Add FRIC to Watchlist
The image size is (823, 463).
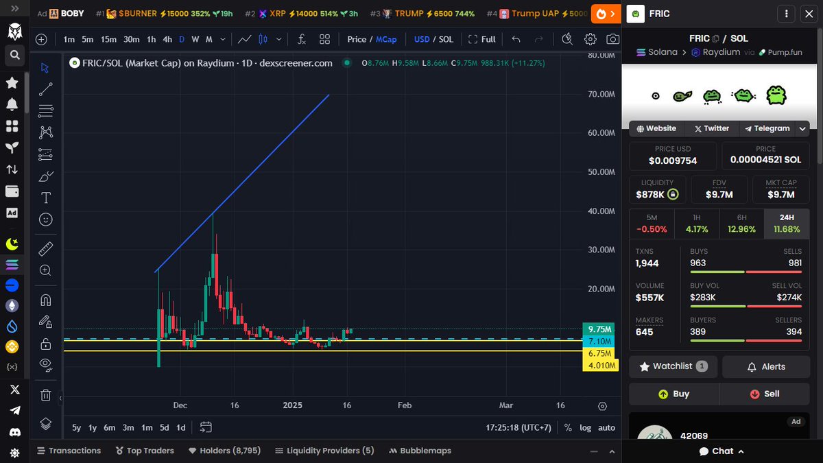(x=673, y=366)
